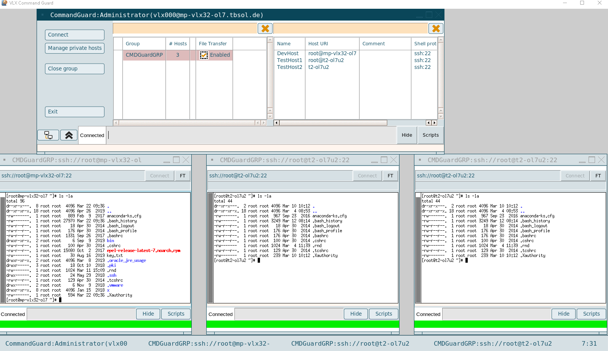Open the Administrator window's title-bar menu icon
This screenshot has width=608, height=351.
pyautogui.click(x=43, y=15)
